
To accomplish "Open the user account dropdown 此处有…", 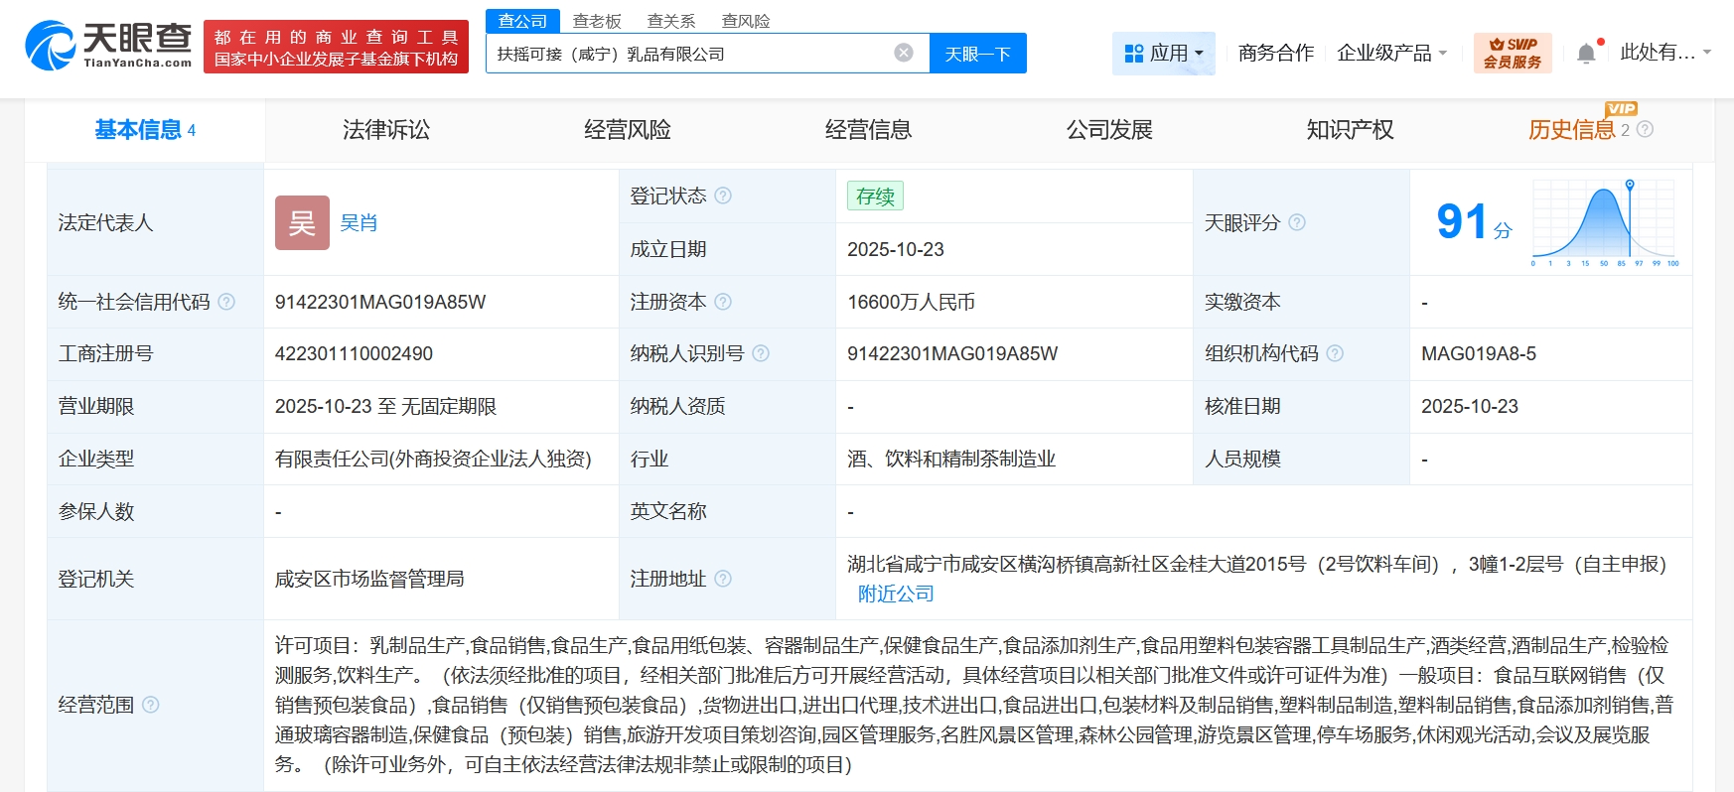I will pyautogui.click(x=1664, y=53).
